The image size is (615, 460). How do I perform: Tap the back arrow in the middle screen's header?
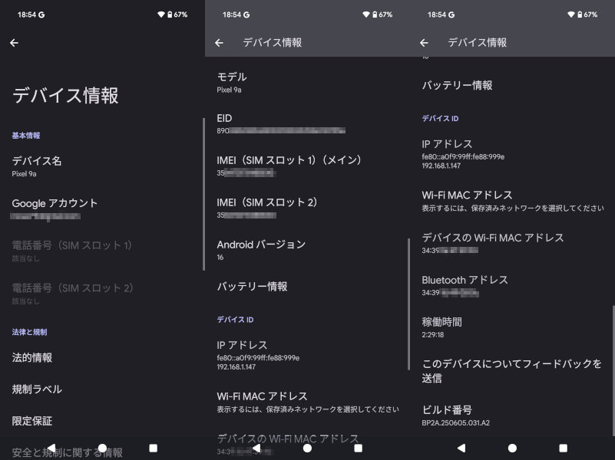click(219, 44)
